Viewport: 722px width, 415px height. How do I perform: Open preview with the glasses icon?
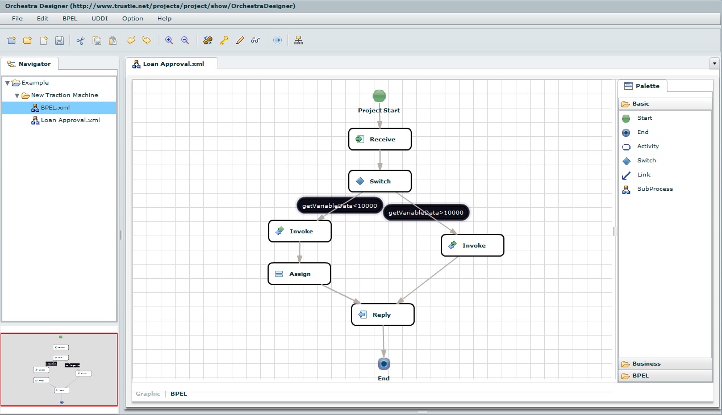(254, 40)
